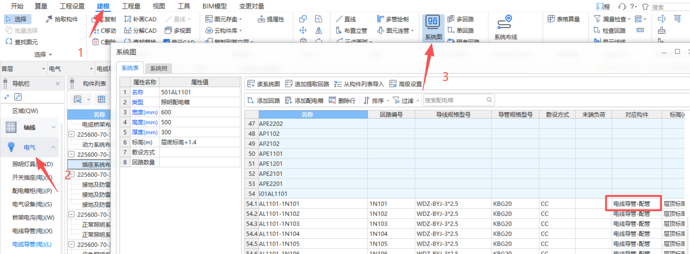Expand the 轴线 navigation section
The image size is (690, 254).
[53, 127]
